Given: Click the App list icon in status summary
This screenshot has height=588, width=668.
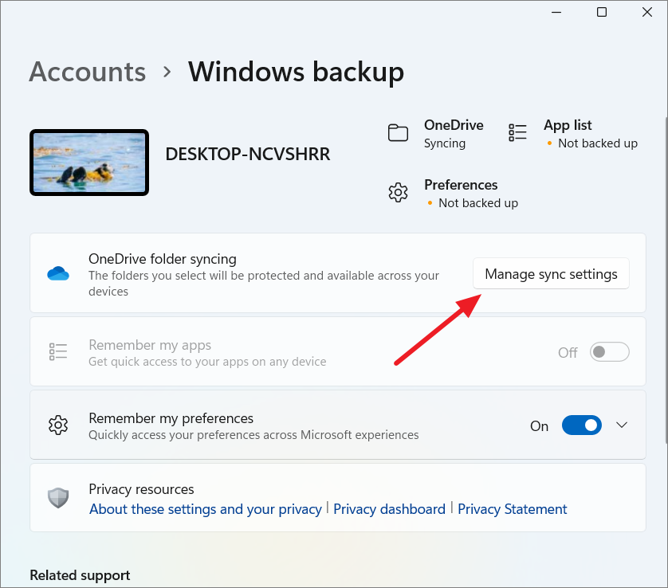Looking at the screenshot, I should coord(517,133).
